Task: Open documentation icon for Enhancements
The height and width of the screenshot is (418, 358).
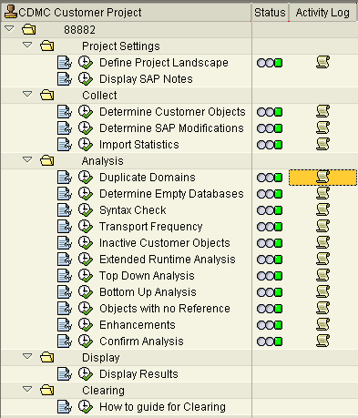Action: [65, 325]
